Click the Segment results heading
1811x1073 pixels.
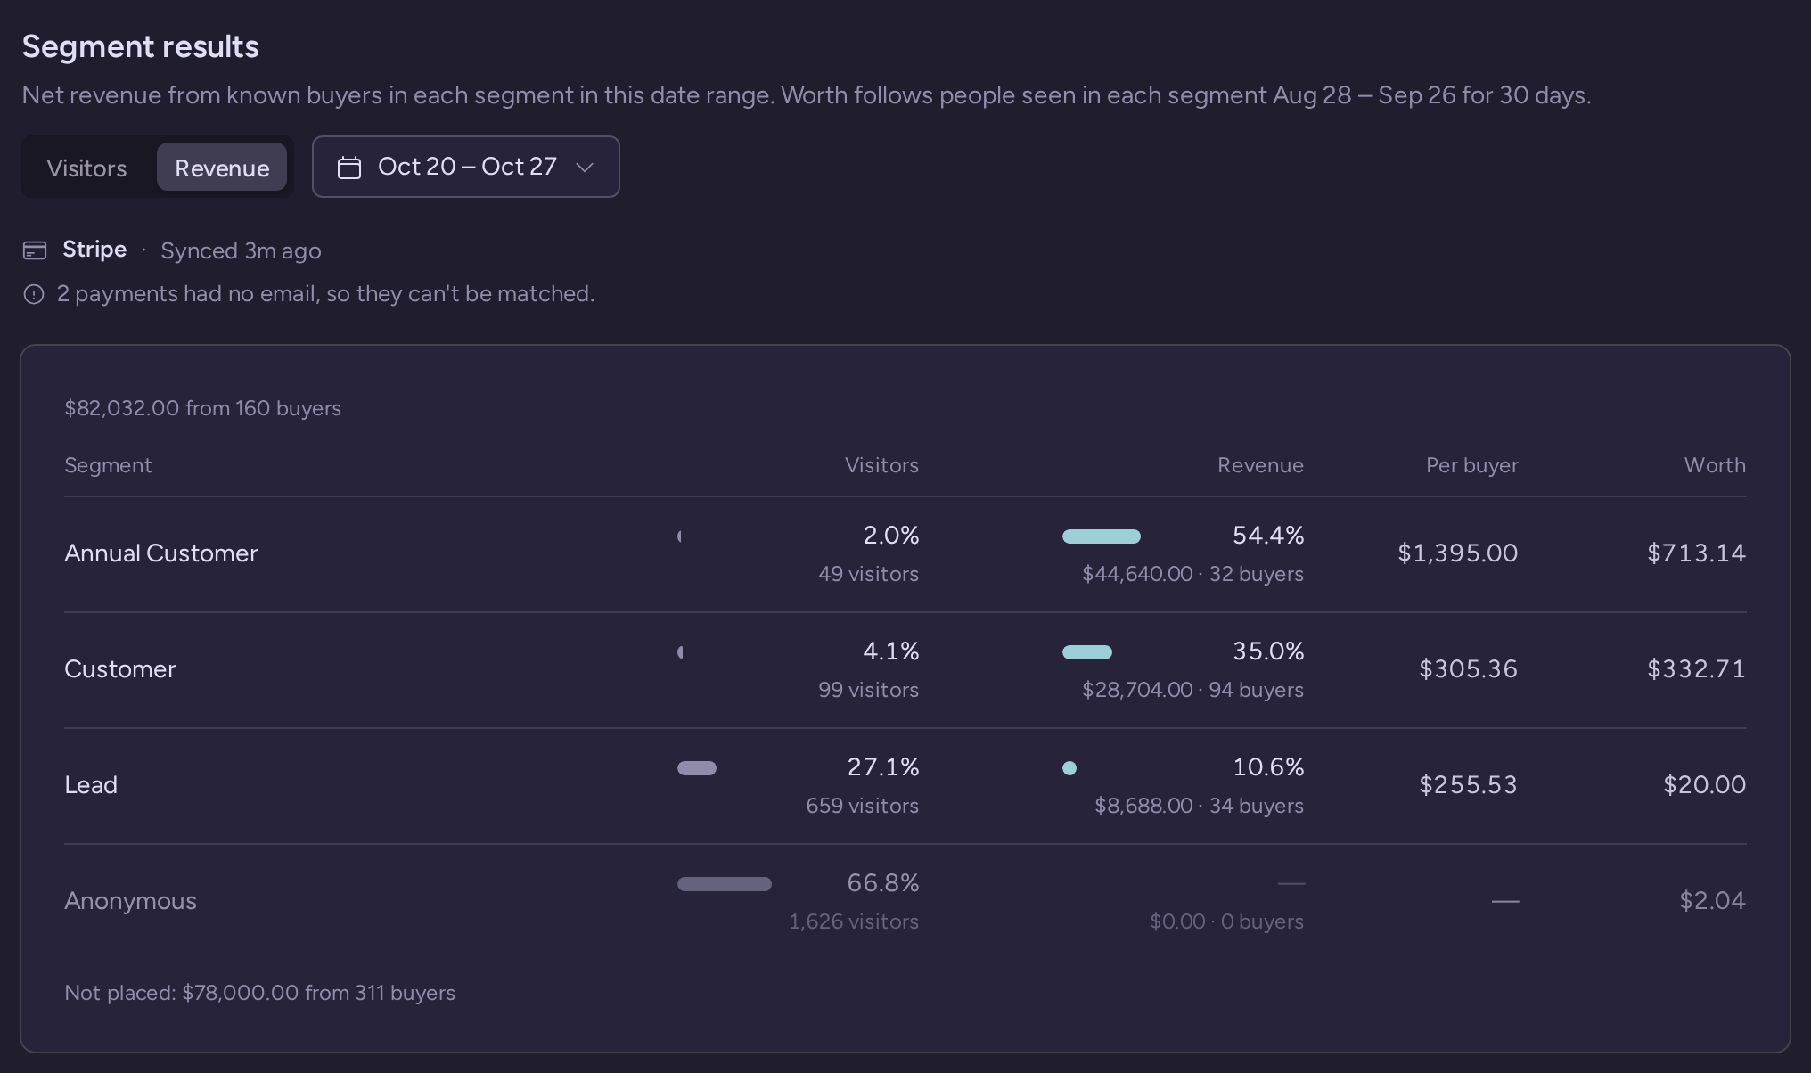(140, 46)
